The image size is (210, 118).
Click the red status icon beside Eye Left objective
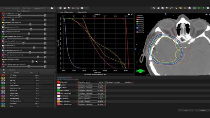tap(77, 85)
